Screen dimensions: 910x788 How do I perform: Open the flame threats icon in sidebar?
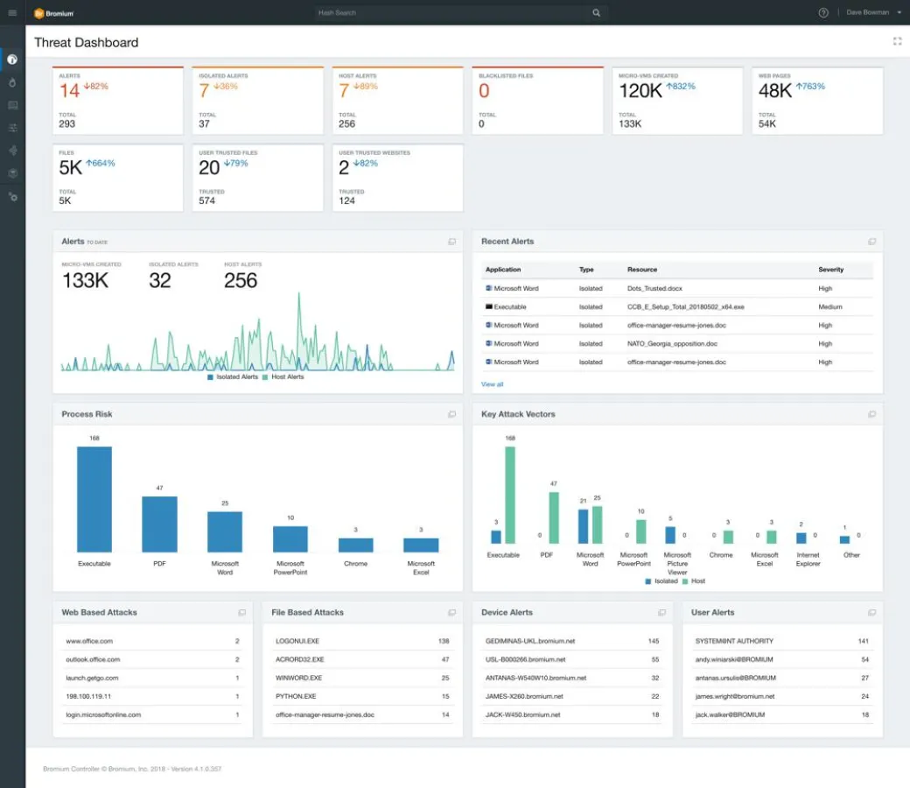[12, 82]
